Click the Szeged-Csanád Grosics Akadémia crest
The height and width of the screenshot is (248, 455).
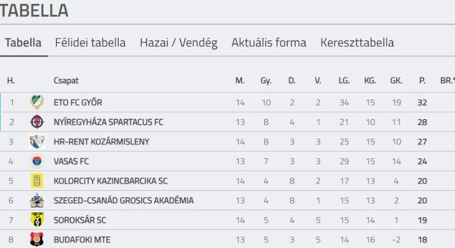[37, 201]
